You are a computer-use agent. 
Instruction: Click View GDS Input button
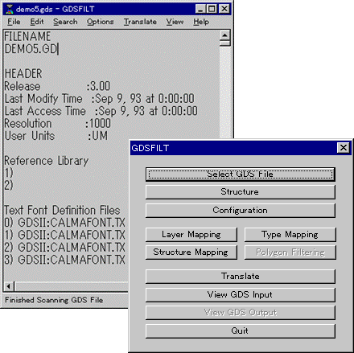[x=241, y=294]
